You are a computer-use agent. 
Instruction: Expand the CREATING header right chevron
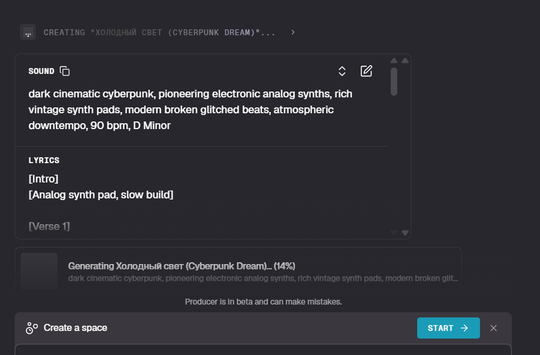pyautogui.click(x=293, y=32)
